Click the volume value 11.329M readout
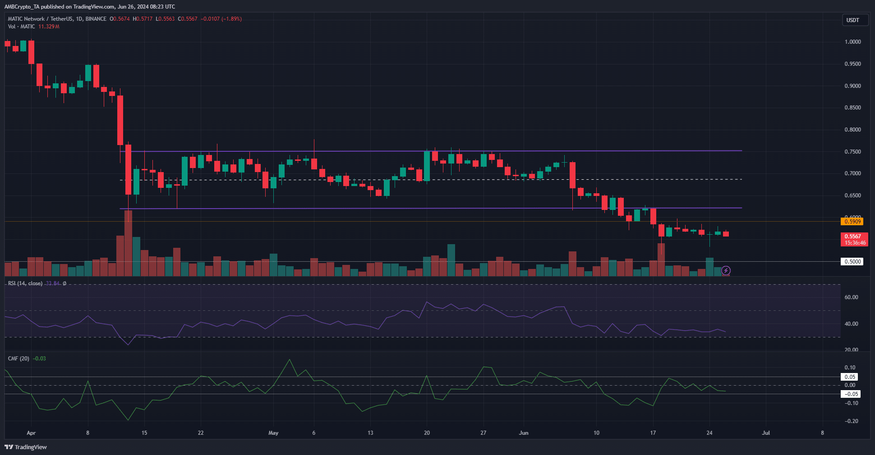The height and width of the screenshot is (455, 875). click(x=49, y=27)
